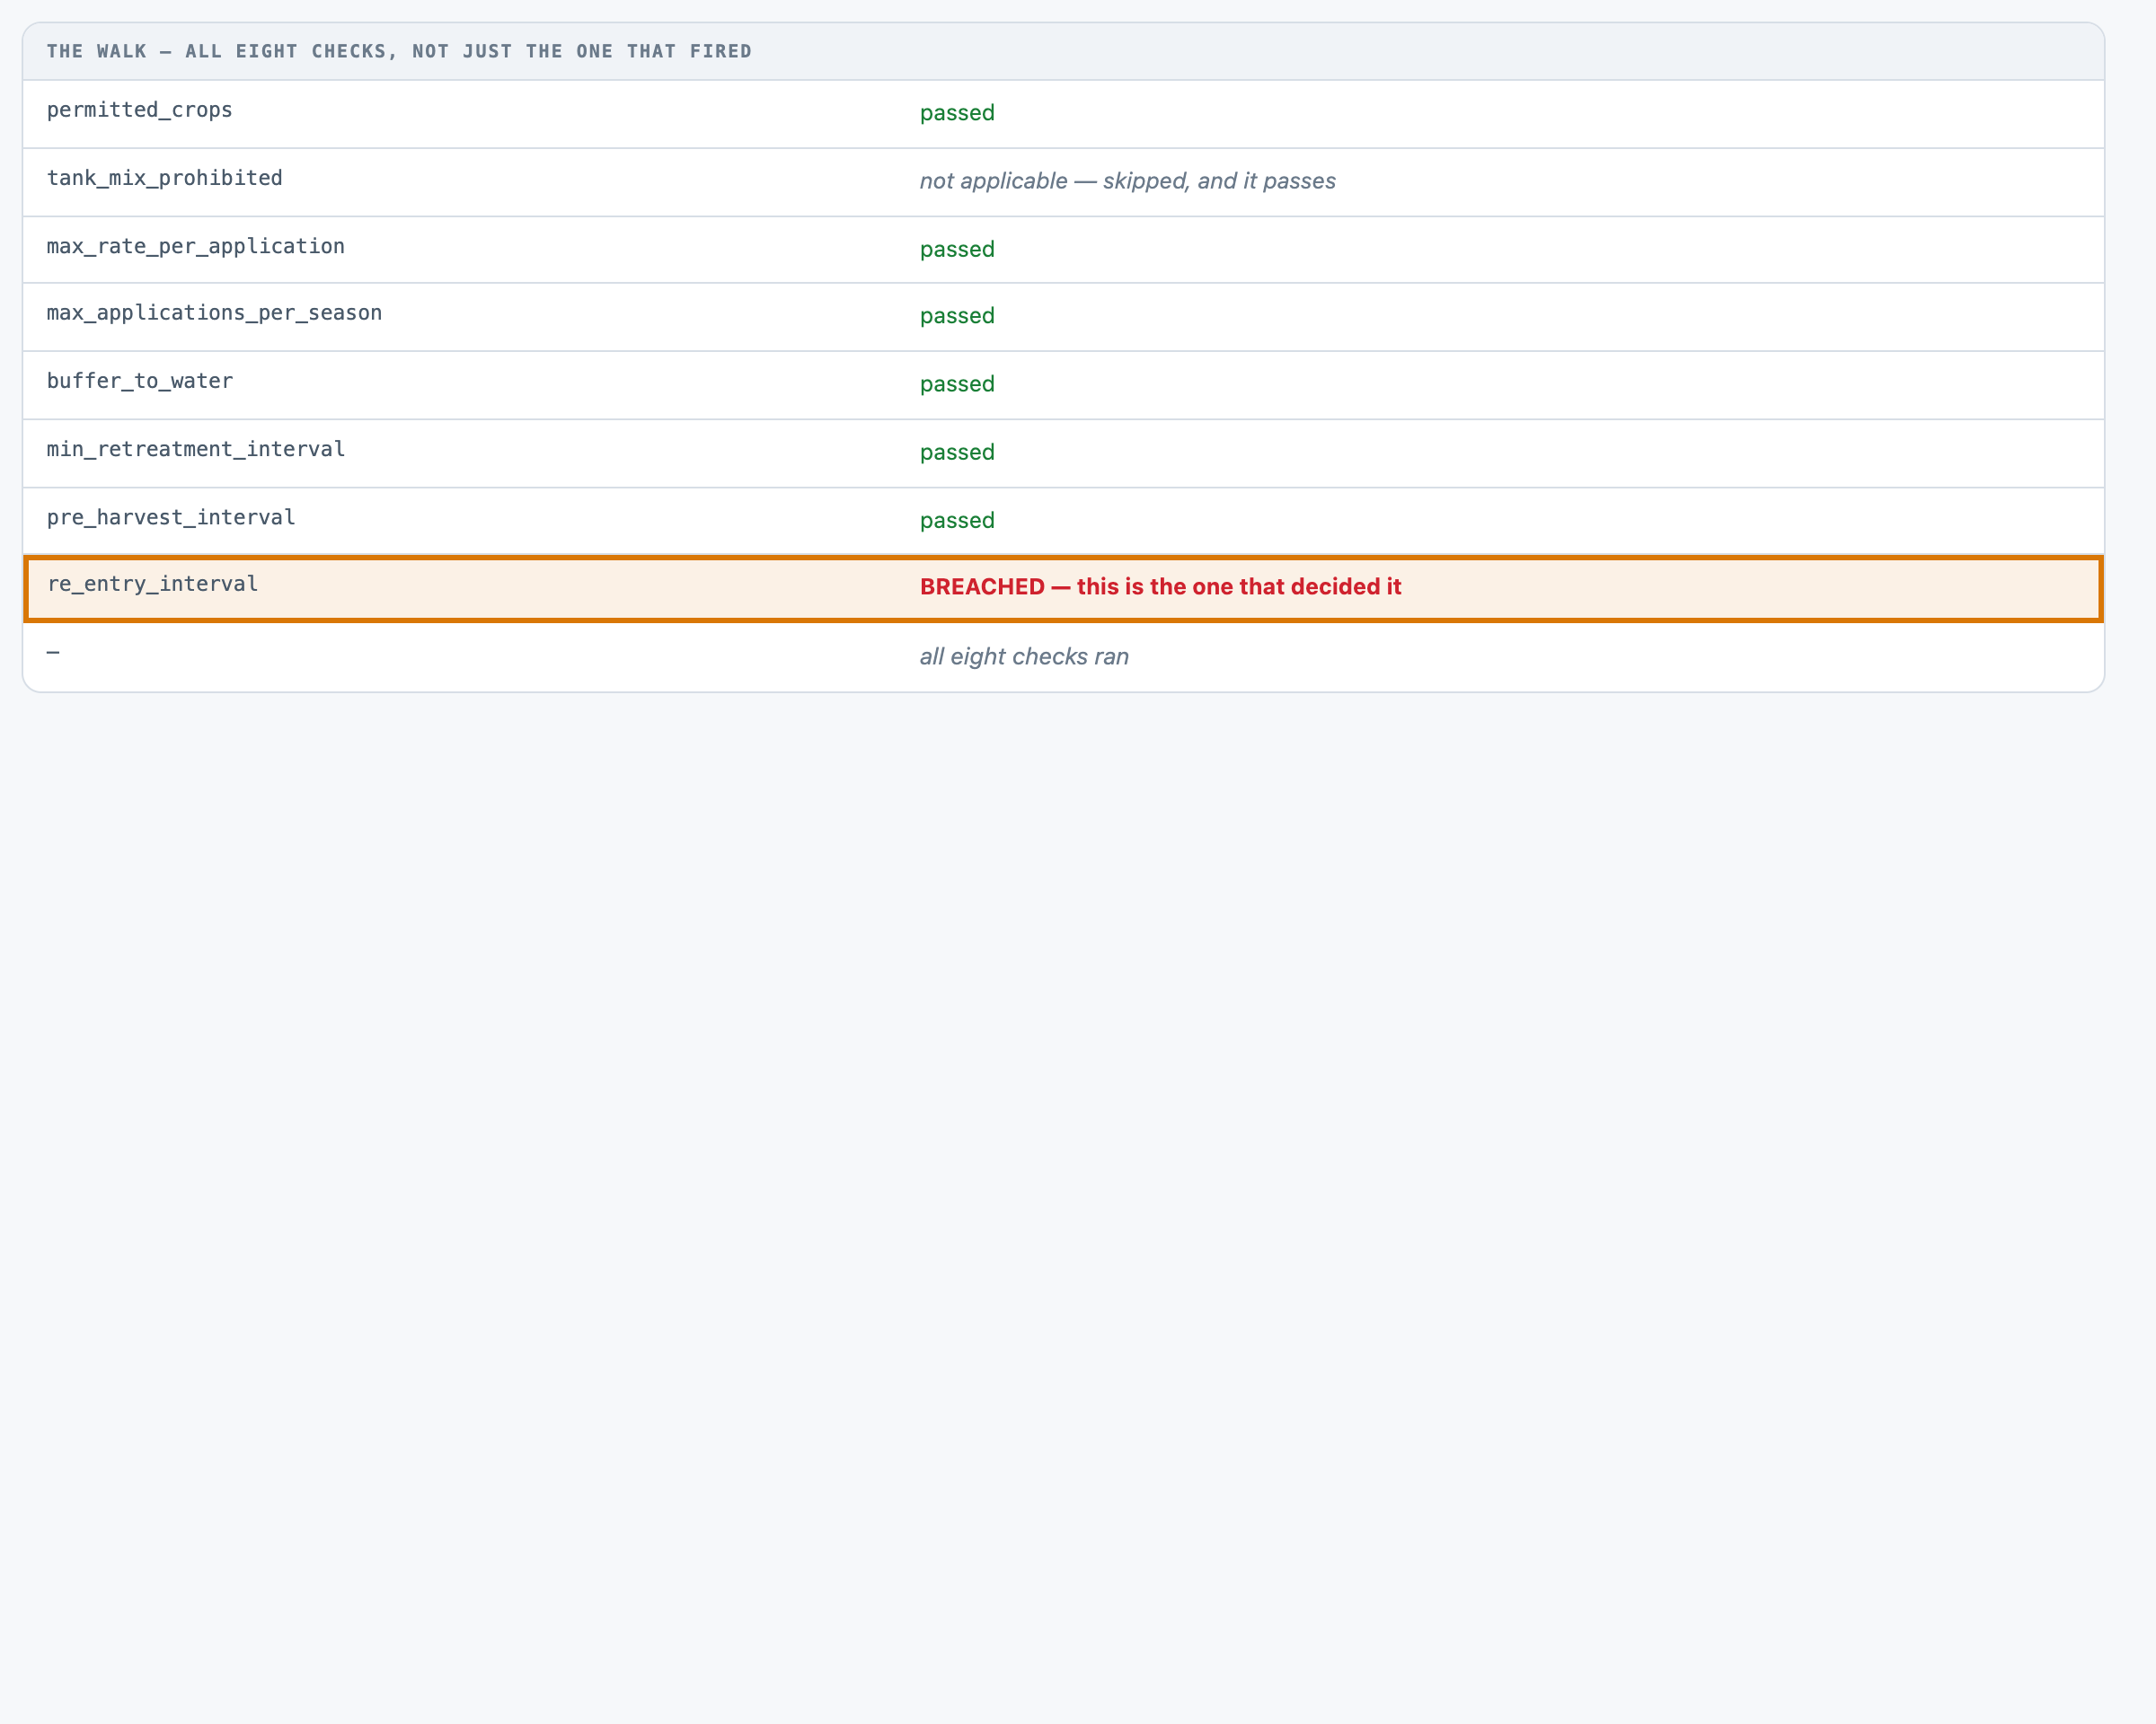This screenshot has height=1724, width=2156.
Task: Click 'passed' beside max_applications_per_season
Action: coord(957,316)
